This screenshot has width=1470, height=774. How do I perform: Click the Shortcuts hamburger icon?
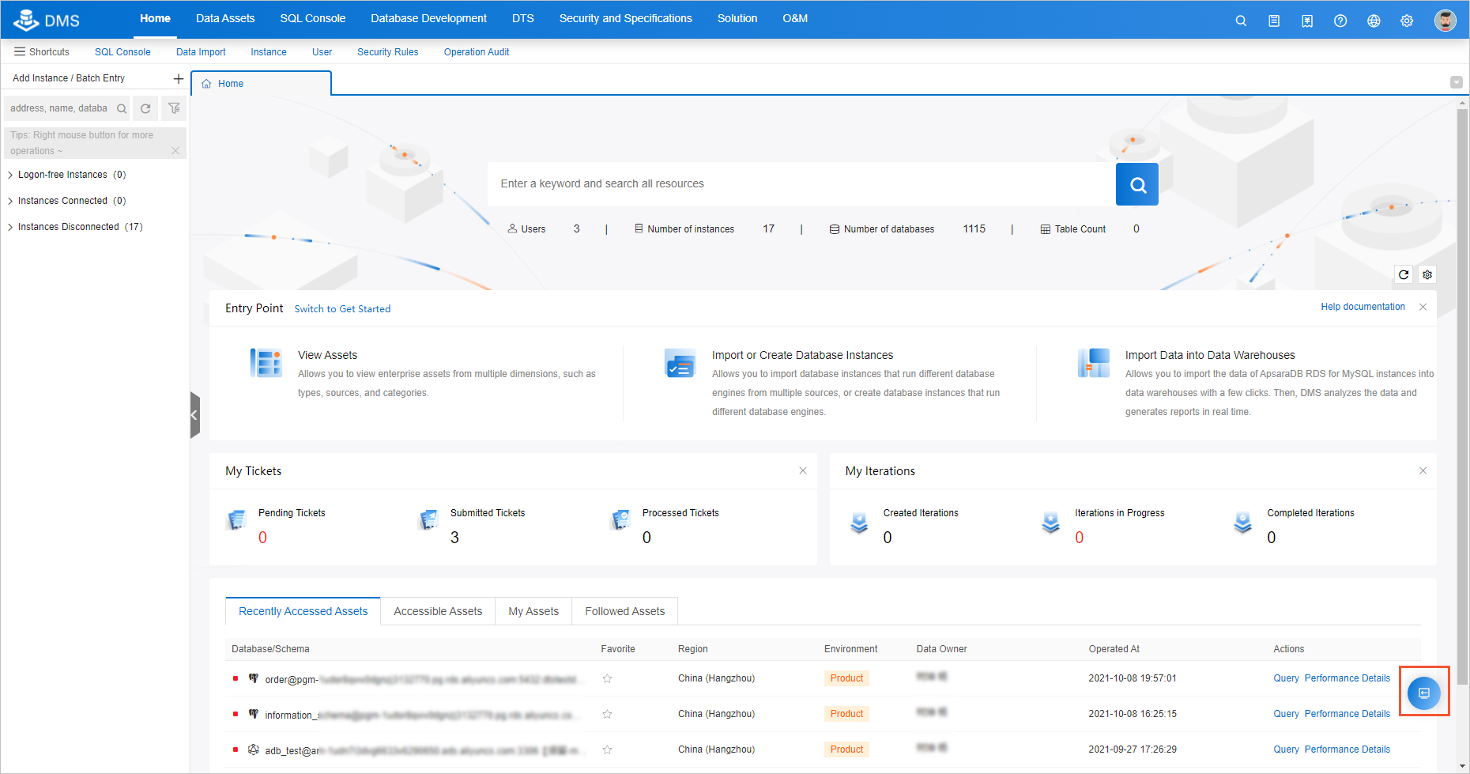pyautogui.click(x=20, y=51)
